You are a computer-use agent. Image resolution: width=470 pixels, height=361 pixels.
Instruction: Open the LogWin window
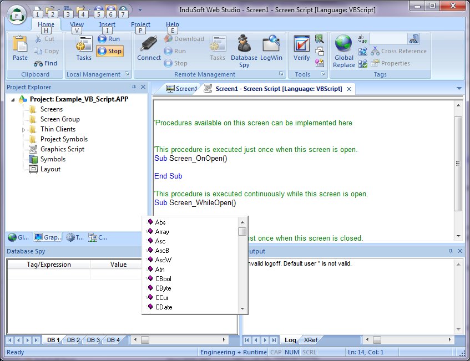(271, 48)
